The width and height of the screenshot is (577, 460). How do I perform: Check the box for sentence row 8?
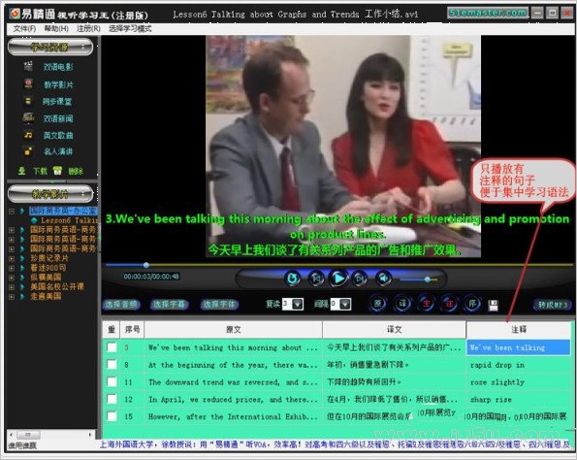click(112, 364)
